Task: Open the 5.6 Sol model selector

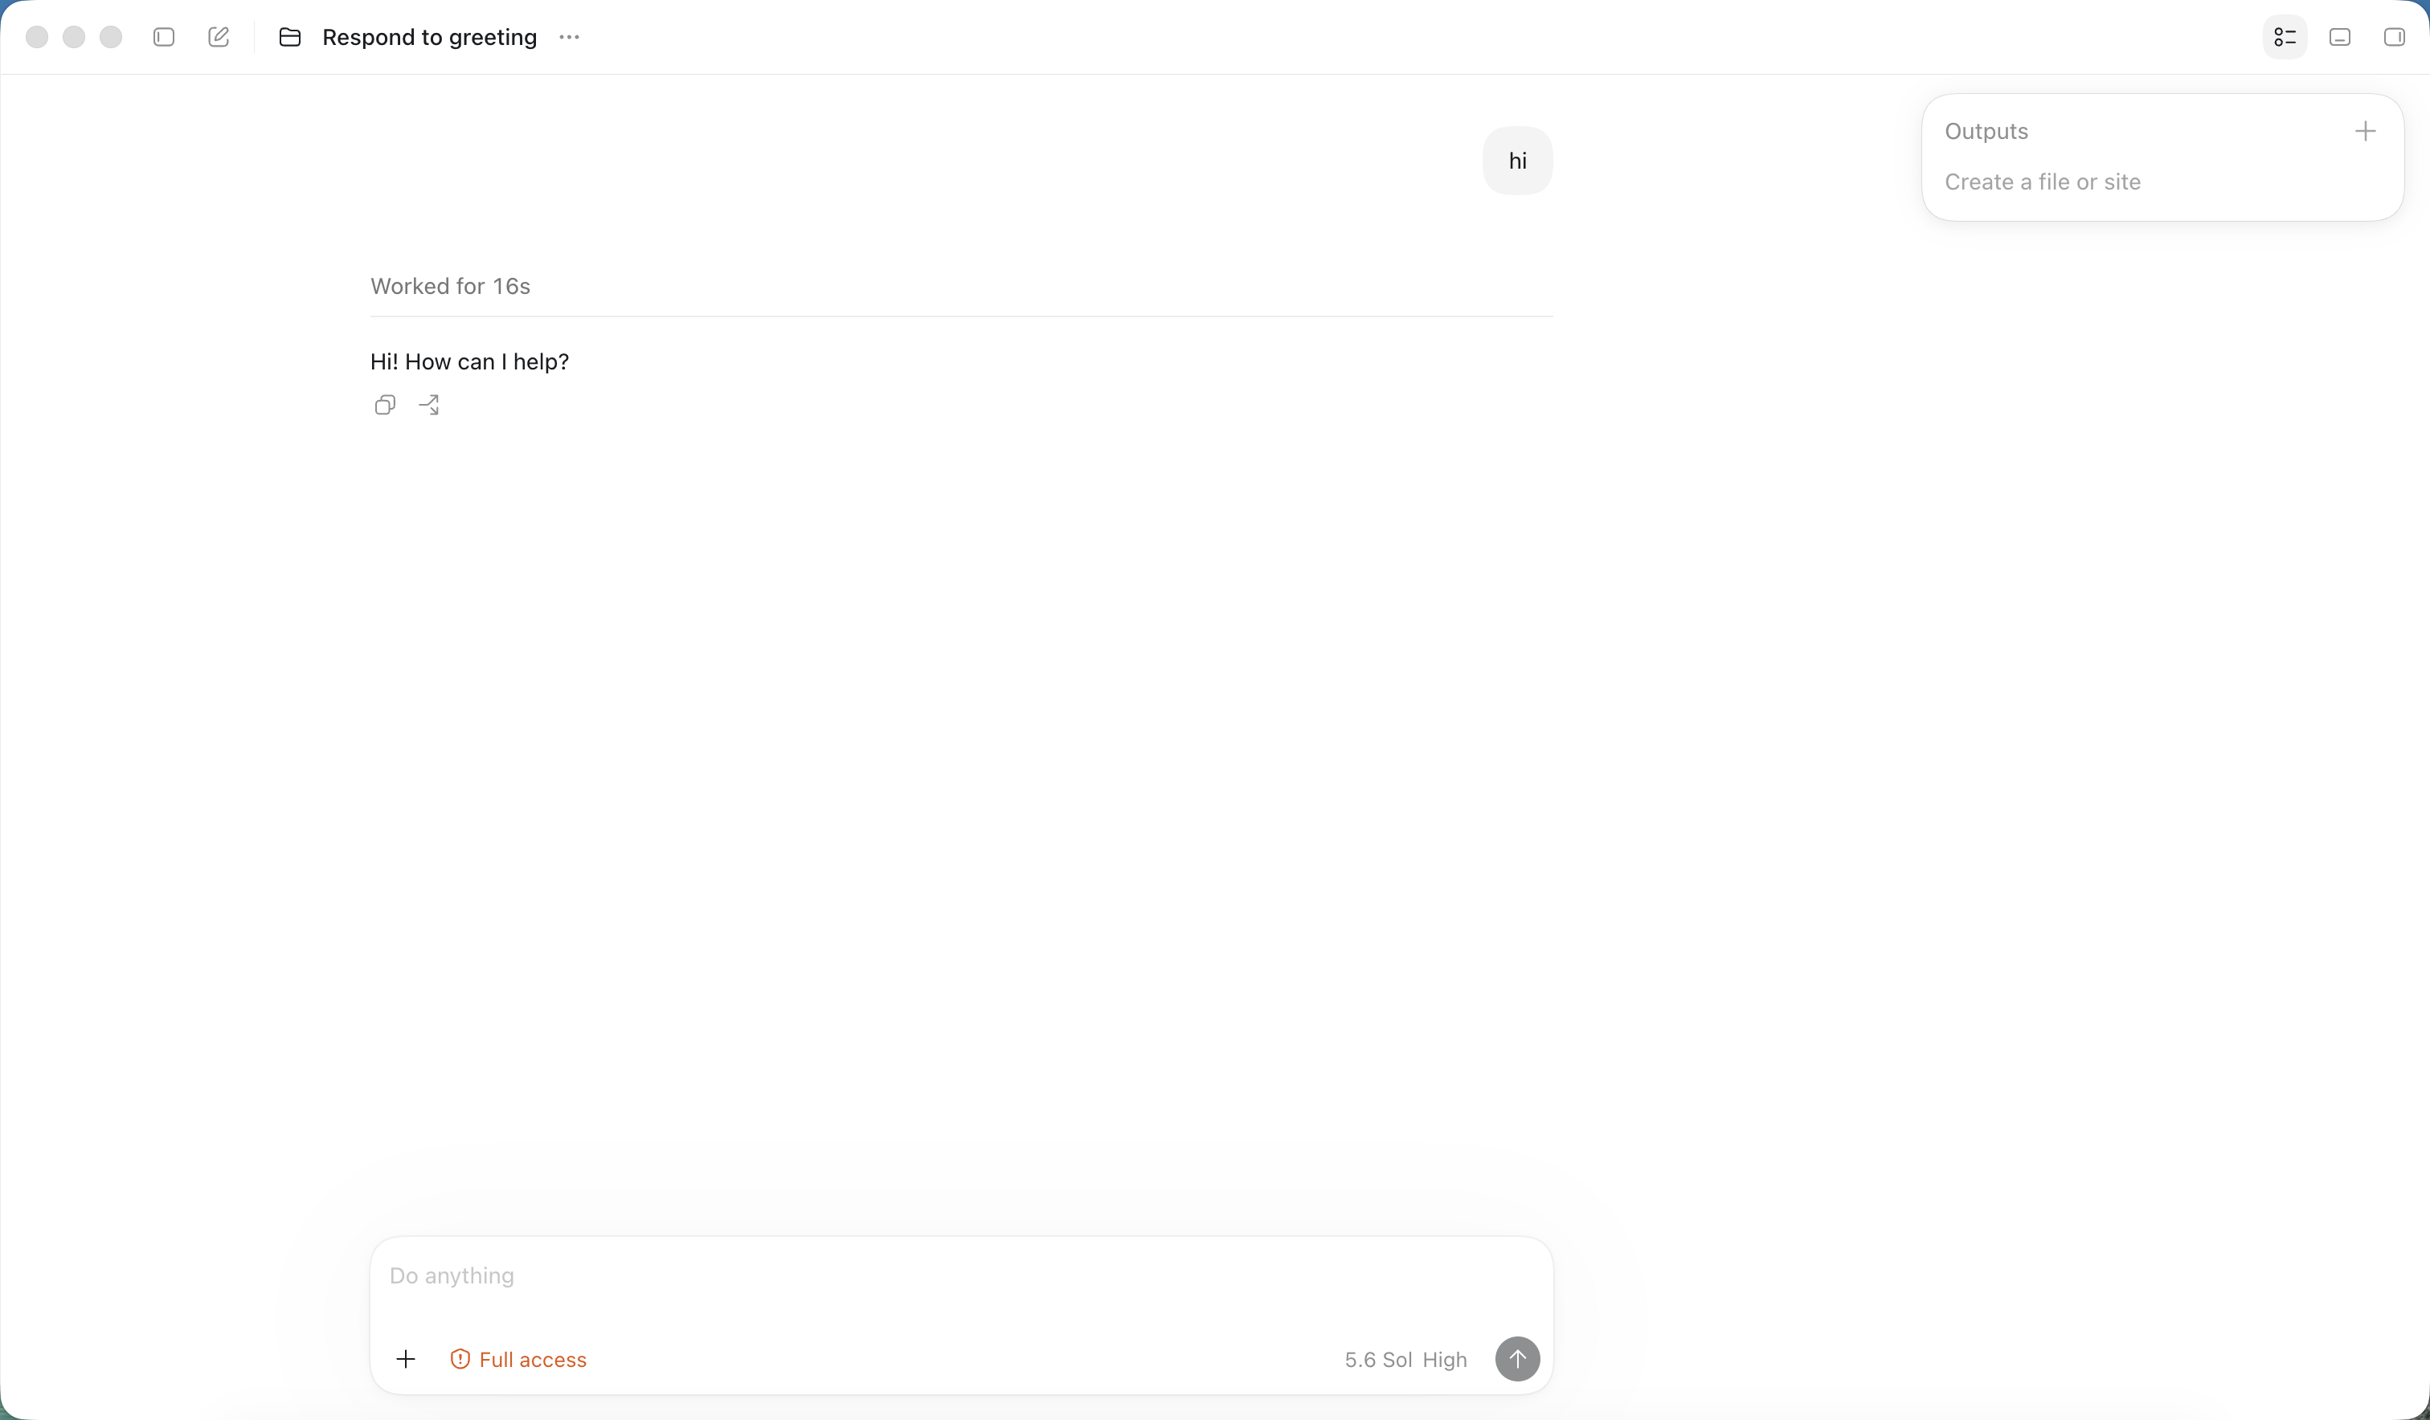Action: 1378,1359
